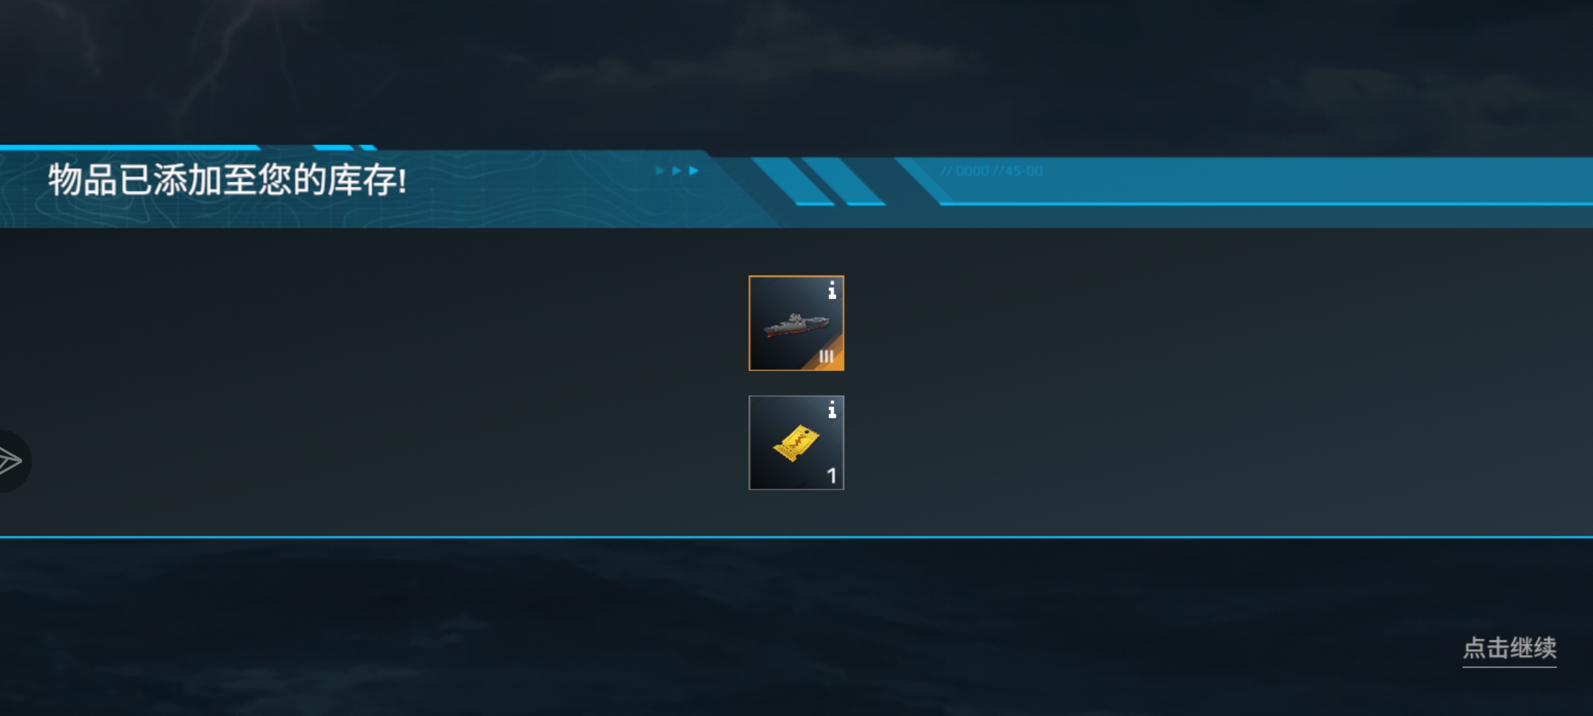Click the 物品已添加至您的库存! title
This screenshot has width=1593, height=716.
point(227,180)
